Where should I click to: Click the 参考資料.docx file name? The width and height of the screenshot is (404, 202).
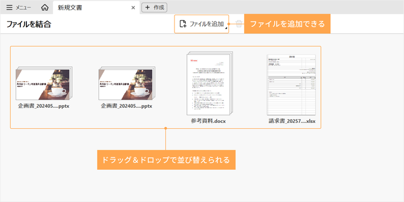[x=208, y=121]
